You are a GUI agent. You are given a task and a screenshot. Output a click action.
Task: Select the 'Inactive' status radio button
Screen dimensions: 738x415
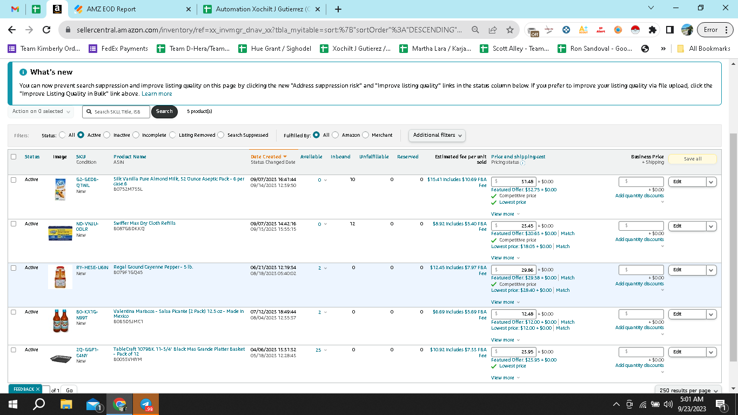106,135
